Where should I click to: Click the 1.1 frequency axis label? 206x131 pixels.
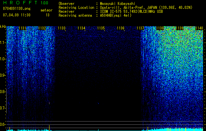click(x=3, y=43)
